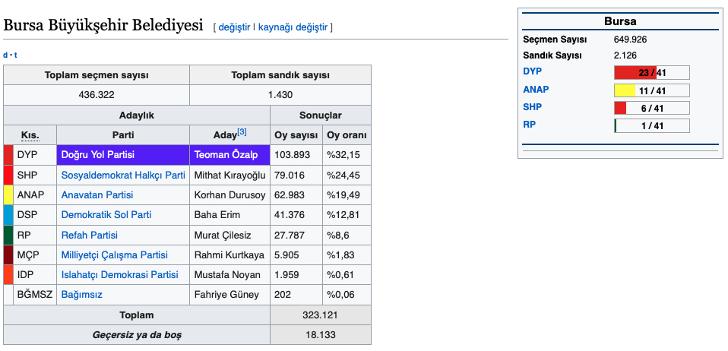
Task: Click the yellow ANAP 11 / 41 bar
Action: [x=651, y=90]
